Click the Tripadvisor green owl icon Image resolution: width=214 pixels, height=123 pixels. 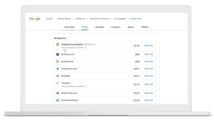tap(58, 69)
